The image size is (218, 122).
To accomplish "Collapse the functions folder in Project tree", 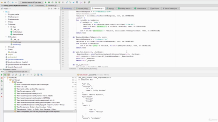I will [6, 37].
